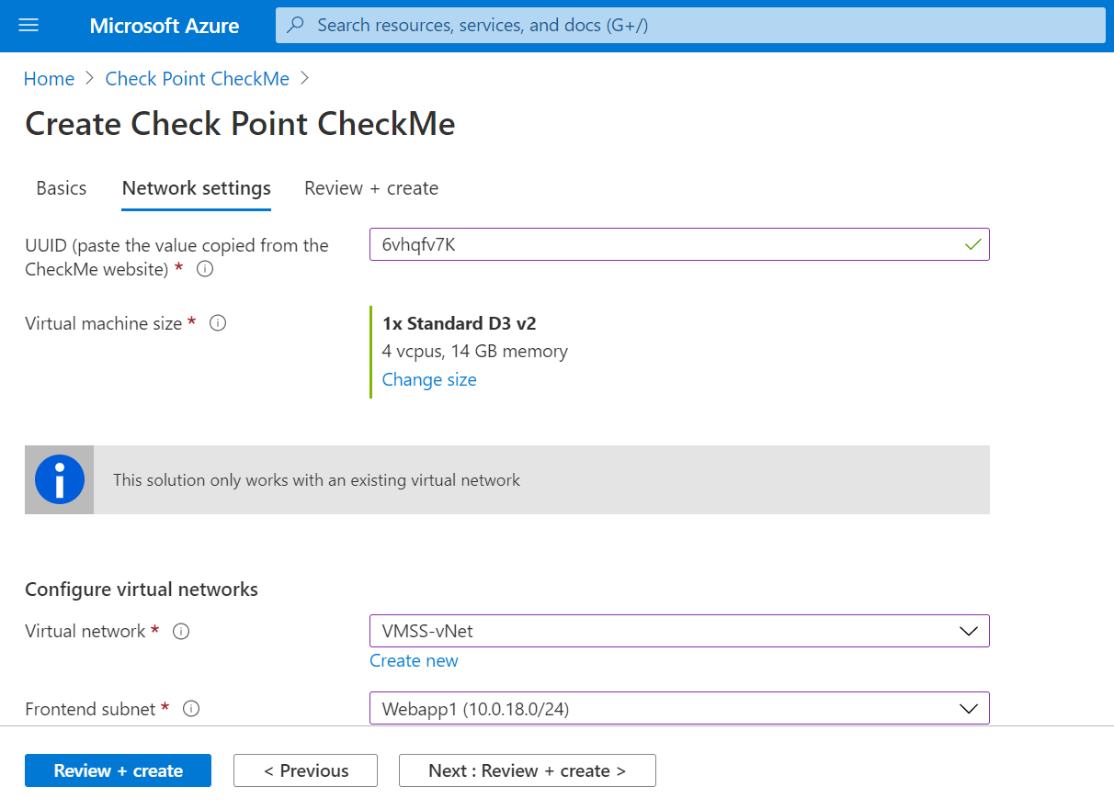Click Create new virtual network link
The height and width of the screenshot is (809, 1114).
pyautogui.click(x=414, y=660)
